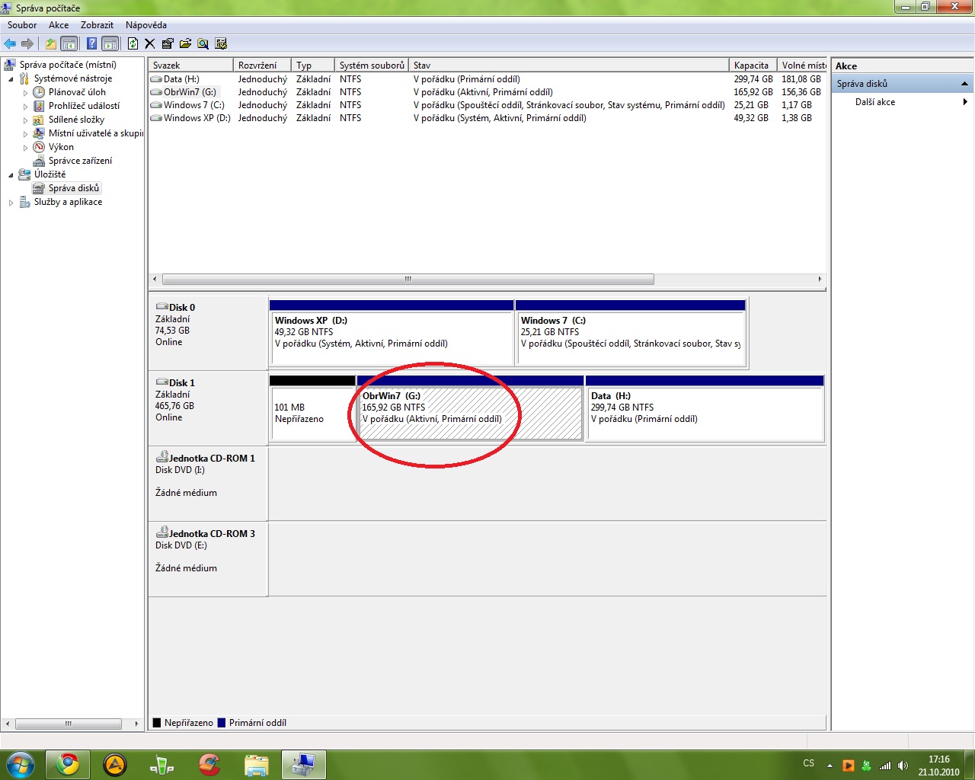This screenshot has width=975, height=780.
Task: Expand the Sdílené složky node
Action: tap(25, 120)
